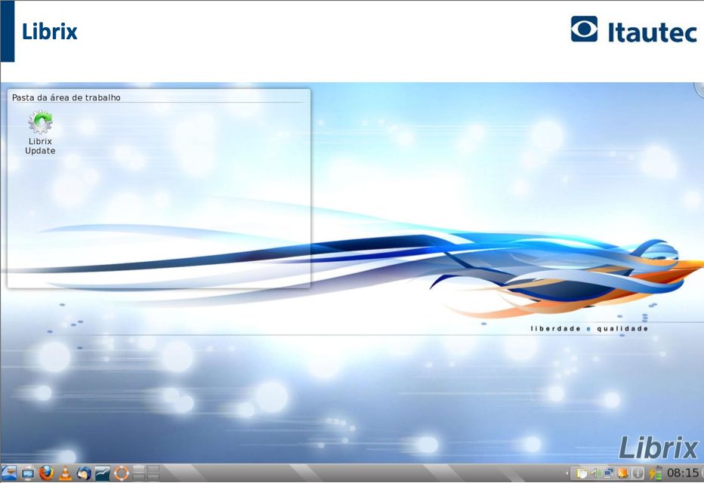The width and height of the screenshot is (704, 483).
Task: Start Thunderbird mail from the taskbar
Action: pyautogui.click(x=83, y=474)
